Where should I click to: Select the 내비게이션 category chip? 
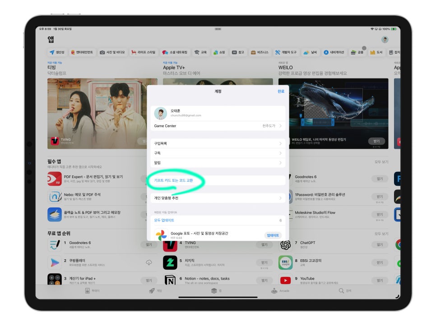334,52
